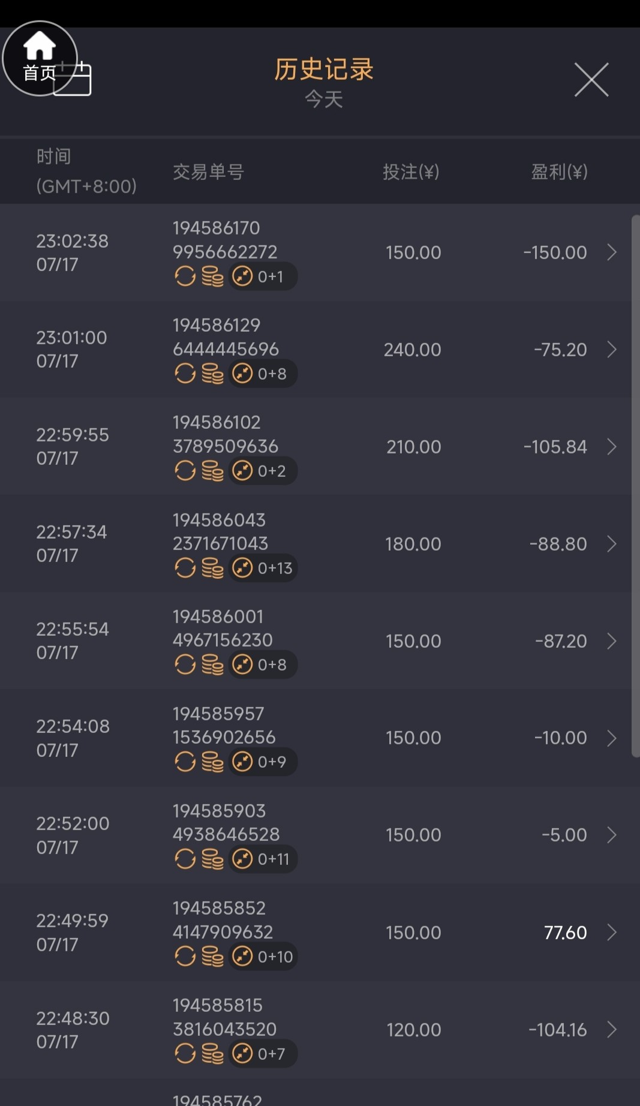This screenshot has height=1106, width=640.
Task: Open transaction 194586043 2371671043
Action: tap(220, 531)
